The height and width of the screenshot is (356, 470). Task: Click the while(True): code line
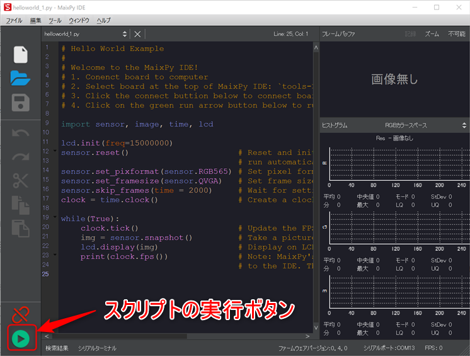[90, 219]
